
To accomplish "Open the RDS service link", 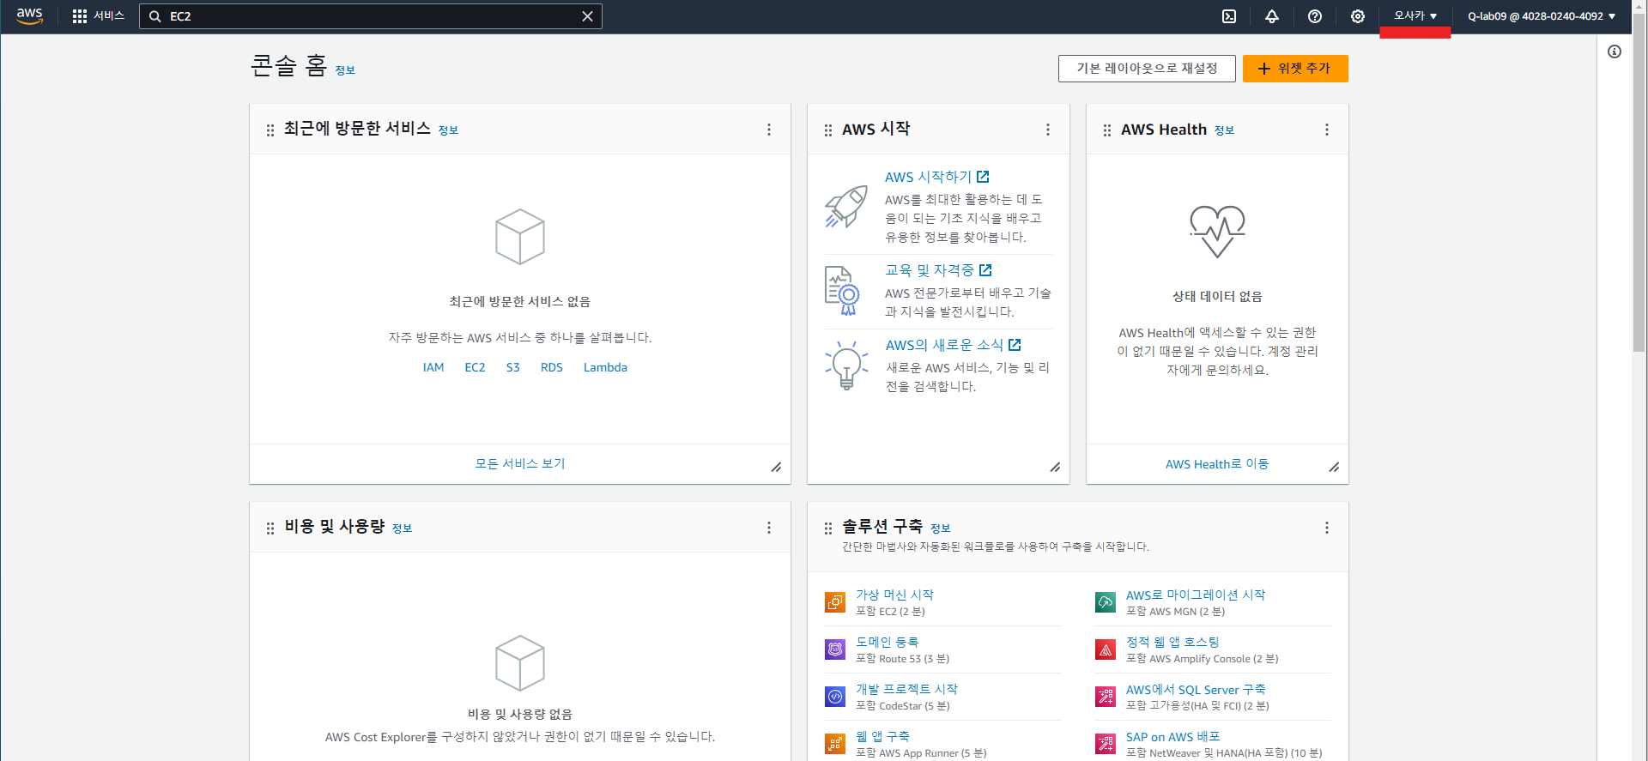I will tap(552, 367).
